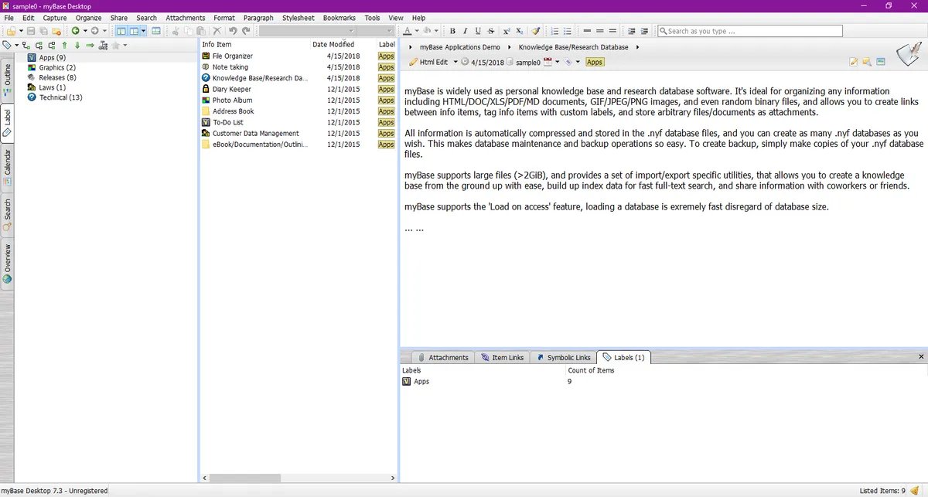928x497 pixels.
Task: Toggle italic text formatting
Action: [x=466, y=31]
